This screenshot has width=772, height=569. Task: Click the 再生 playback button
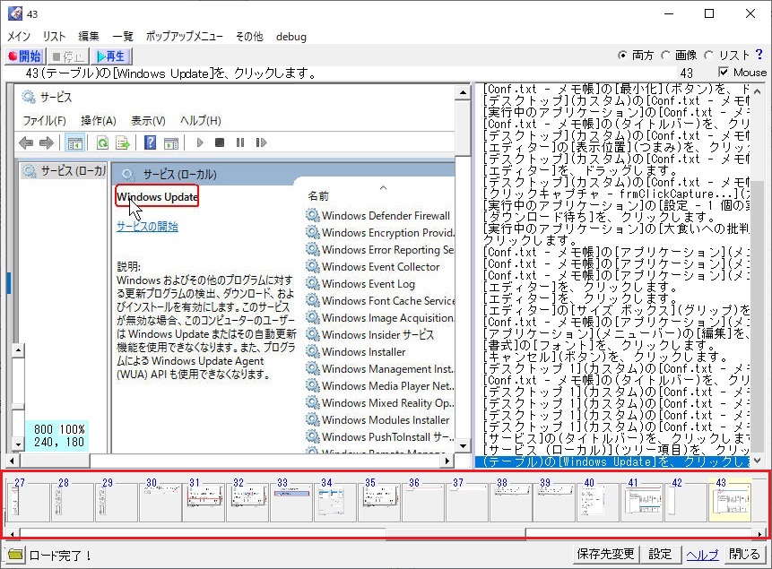pyautogui.click(x=111, y=56)
